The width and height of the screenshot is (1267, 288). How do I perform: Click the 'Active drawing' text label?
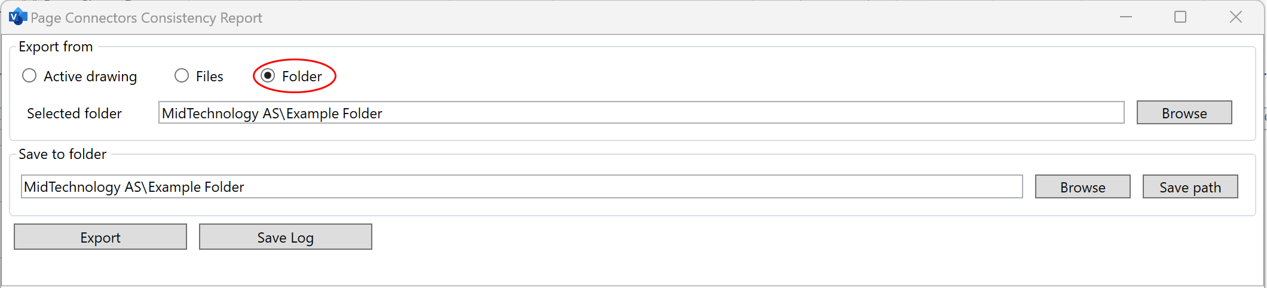90,76
